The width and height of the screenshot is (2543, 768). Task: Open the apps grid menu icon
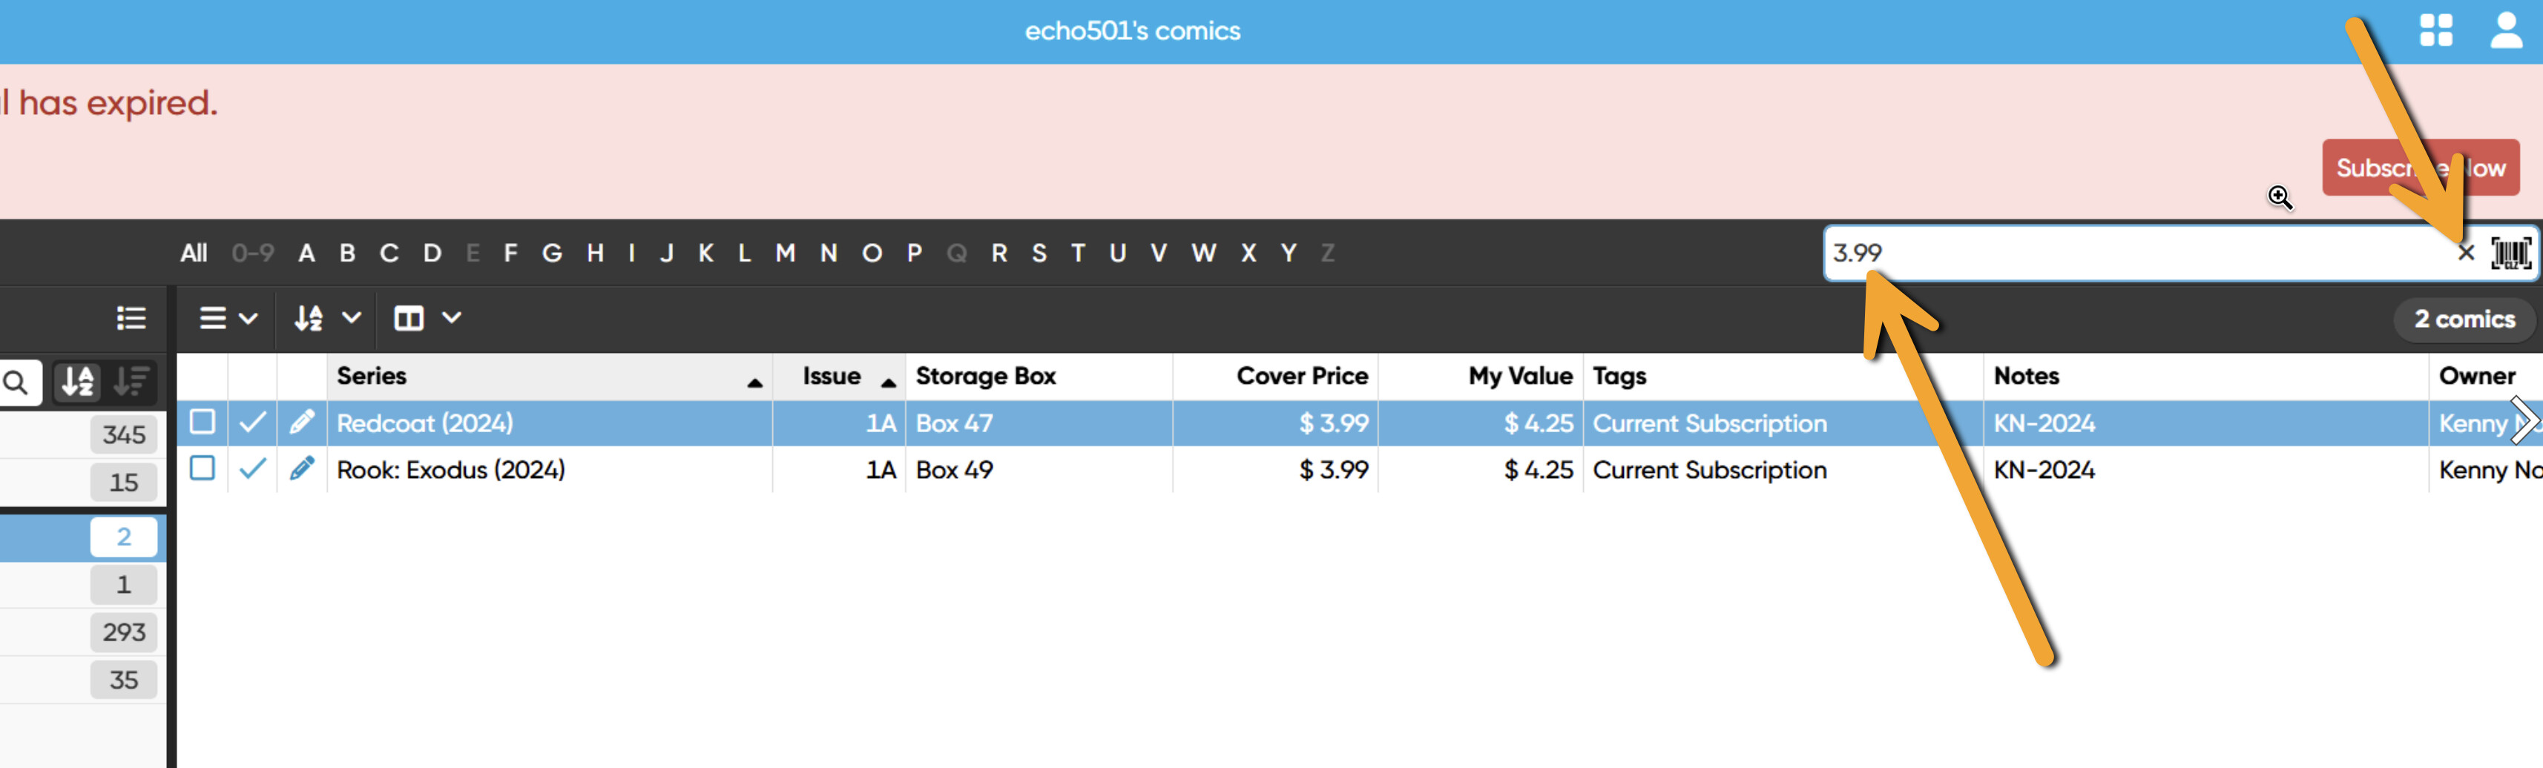pos(2435,30)
